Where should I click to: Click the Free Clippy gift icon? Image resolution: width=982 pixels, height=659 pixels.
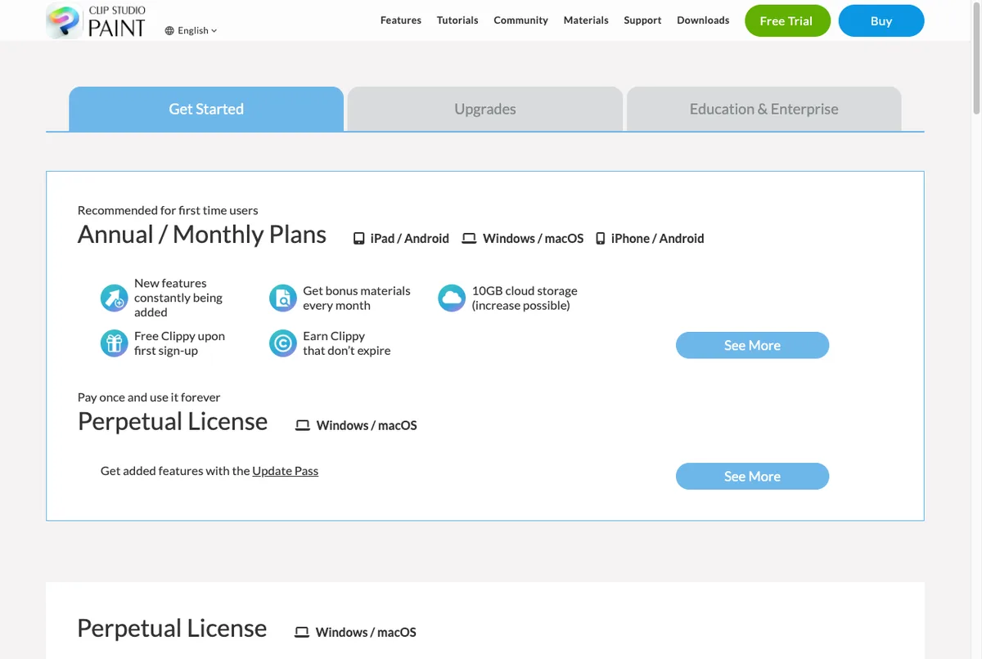(x=114, y=343)
